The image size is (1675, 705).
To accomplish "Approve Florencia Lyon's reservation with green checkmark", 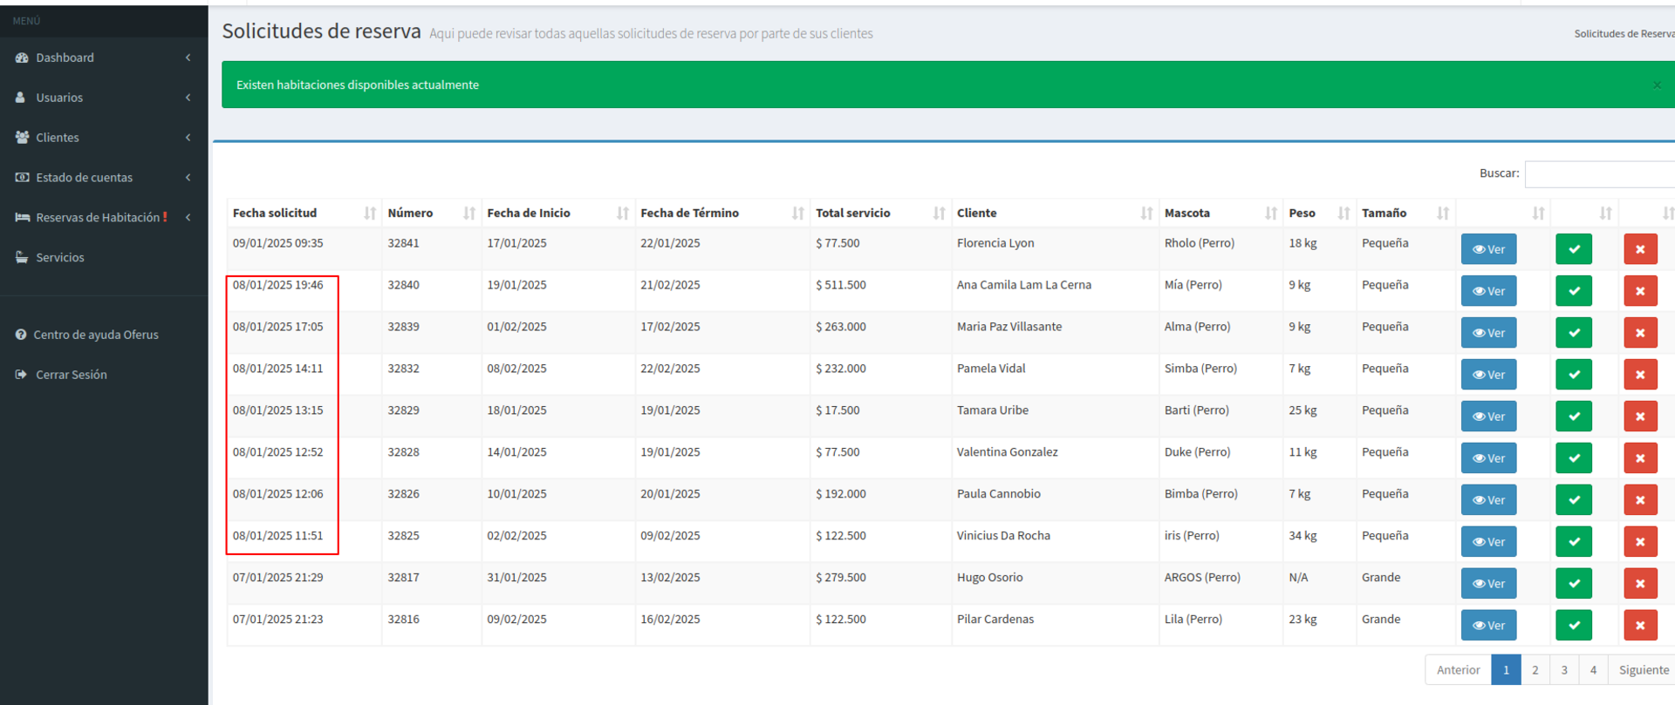I will (1573, 249).
